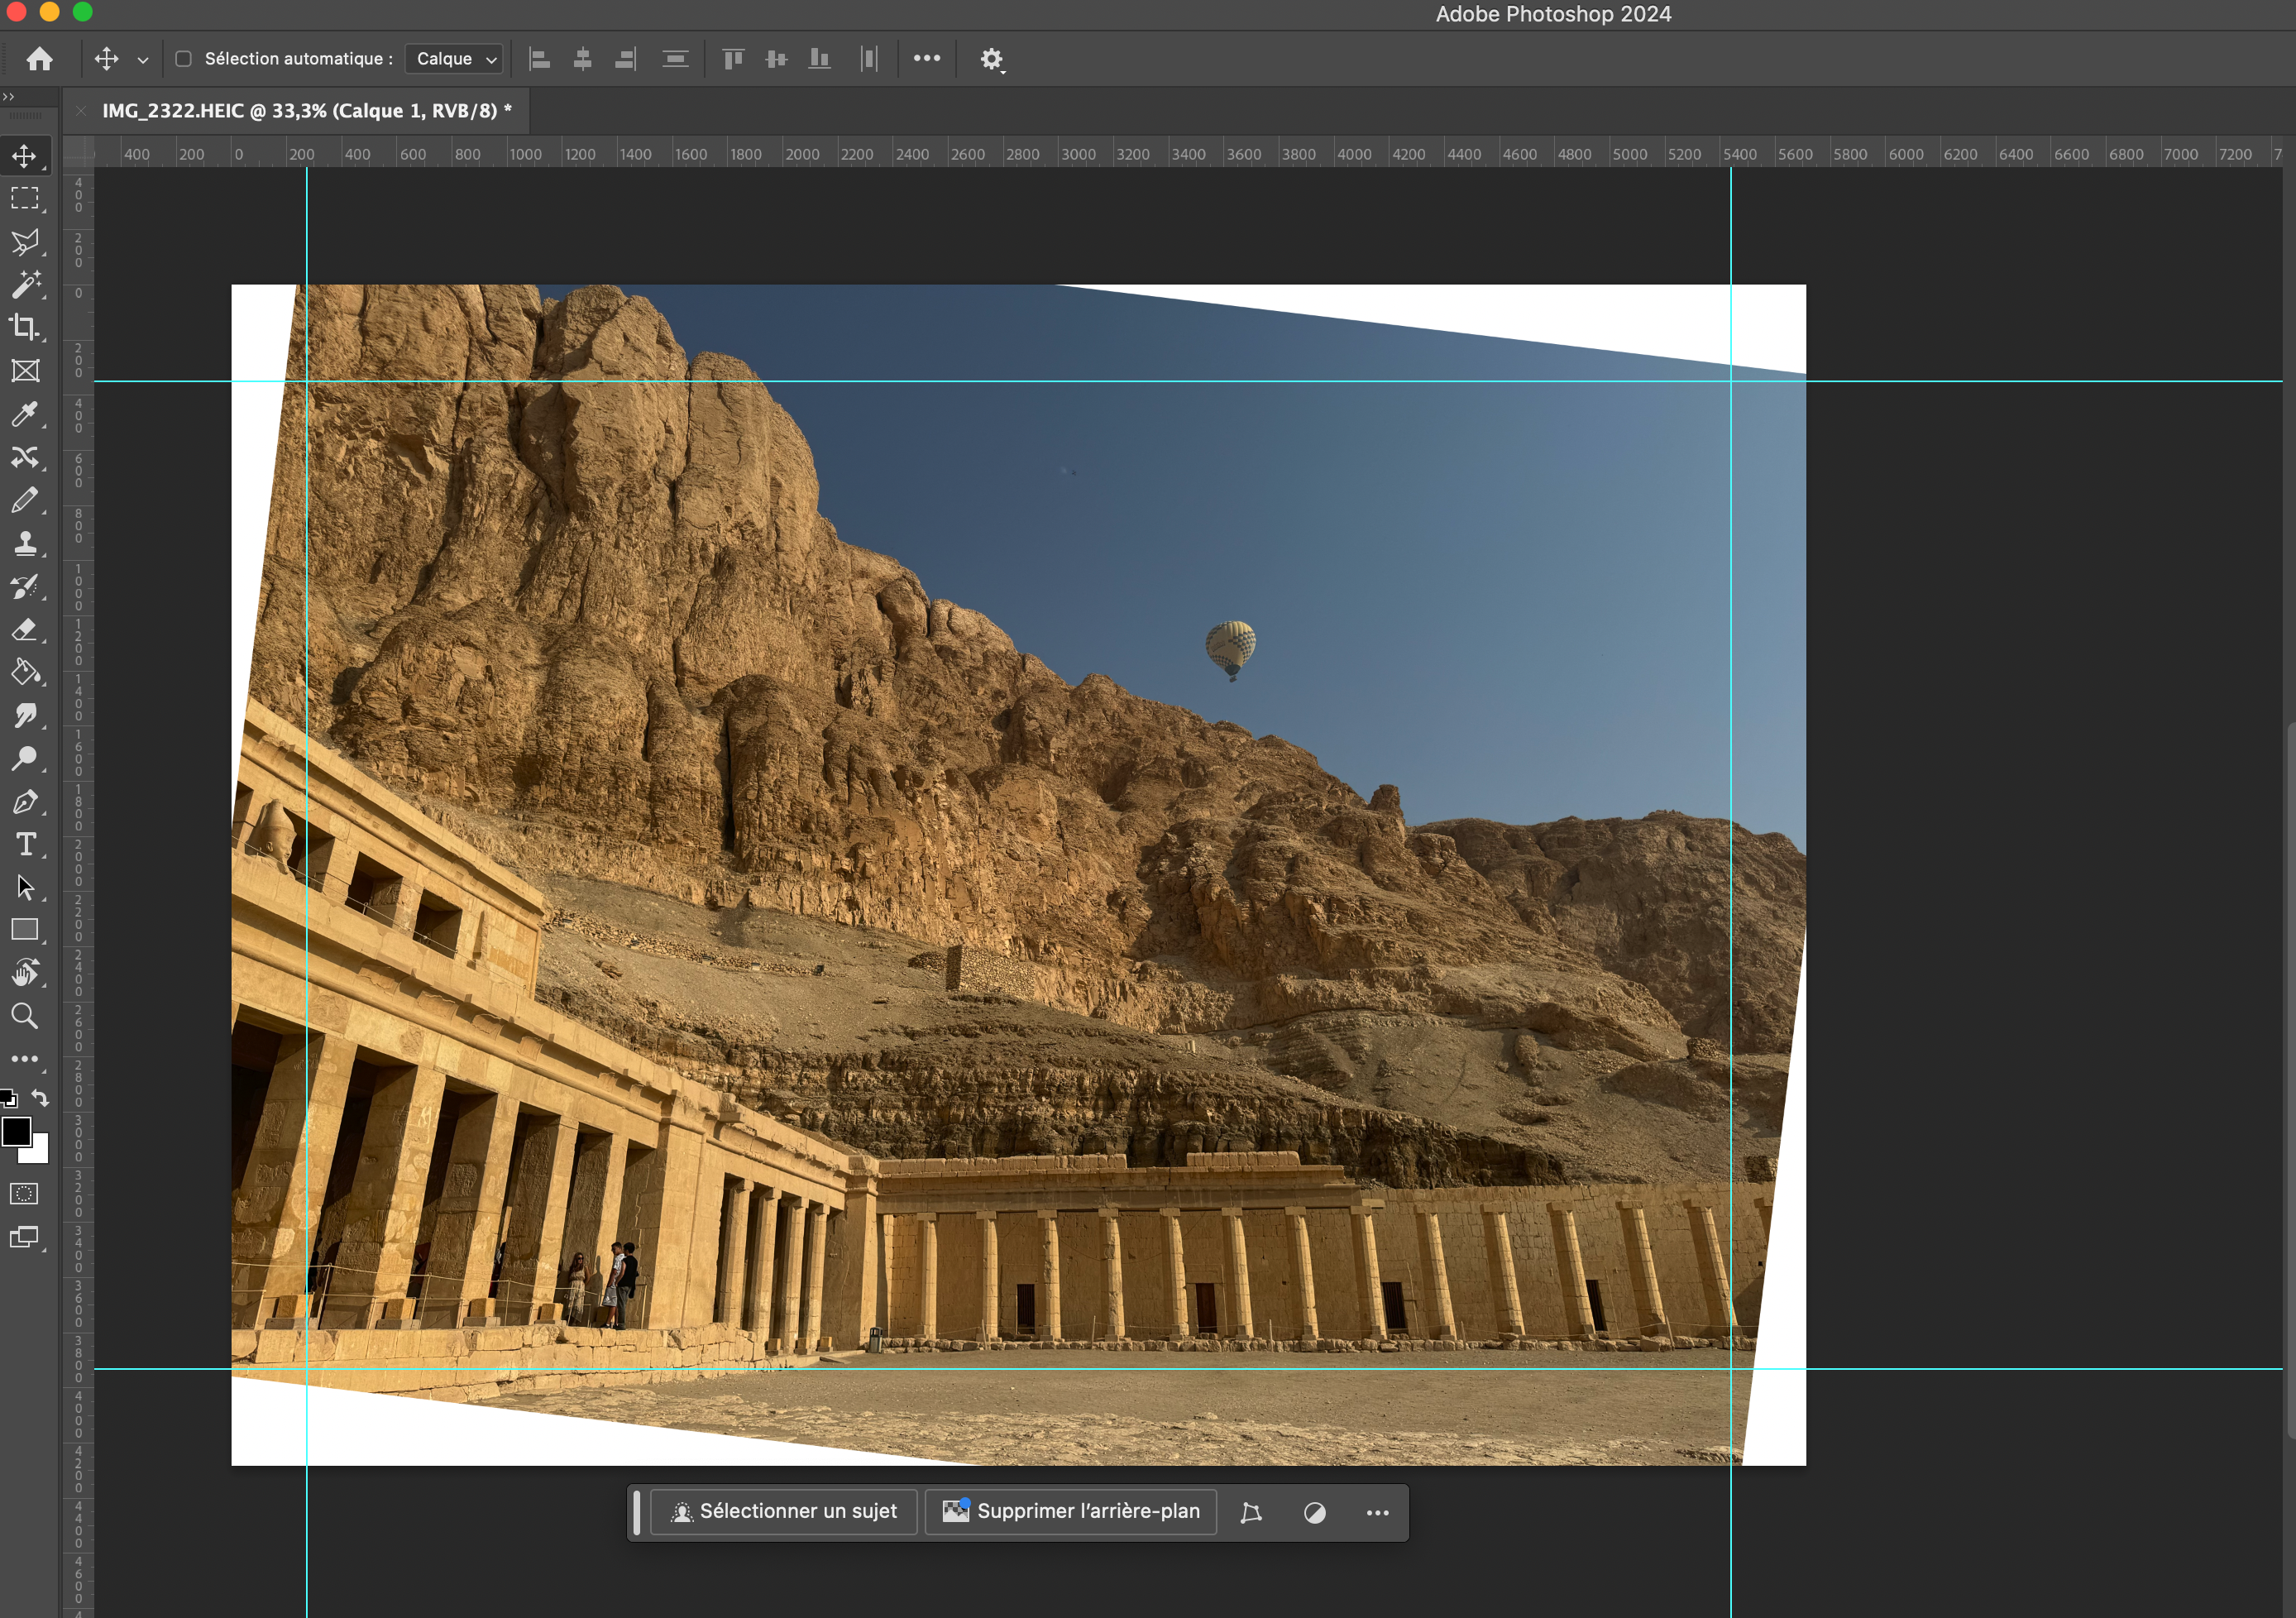The width and height of the screenshot is (2296, 1618).
Task: Select the Paint Bucket tool
Action: click(25, 672)
